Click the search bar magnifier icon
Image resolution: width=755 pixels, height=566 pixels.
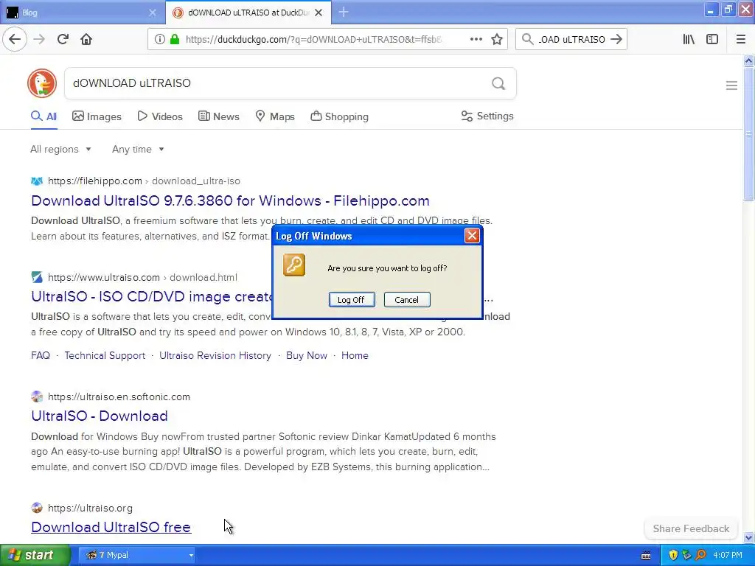pyautogui.click(x=527, y=39)
